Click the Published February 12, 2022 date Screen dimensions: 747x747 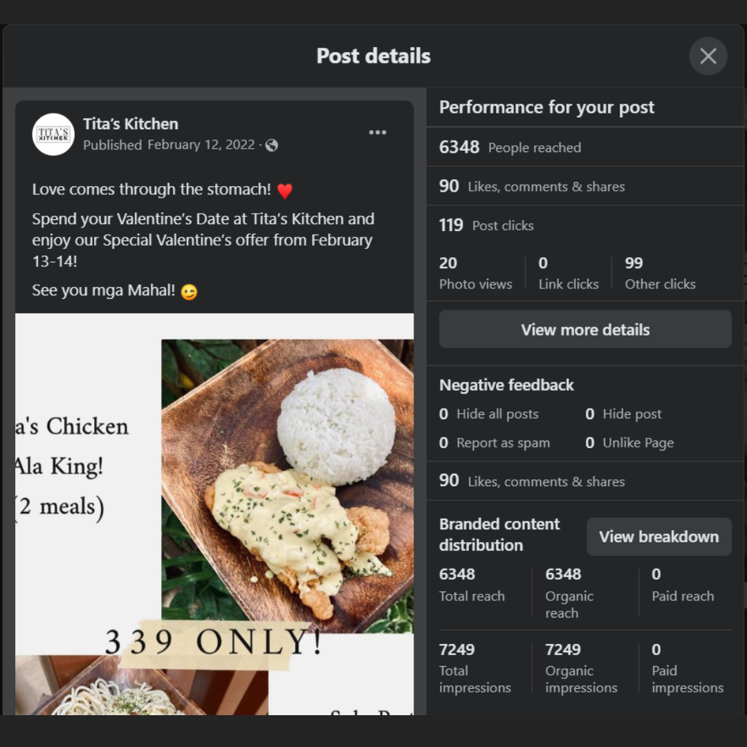coord(169,145)
